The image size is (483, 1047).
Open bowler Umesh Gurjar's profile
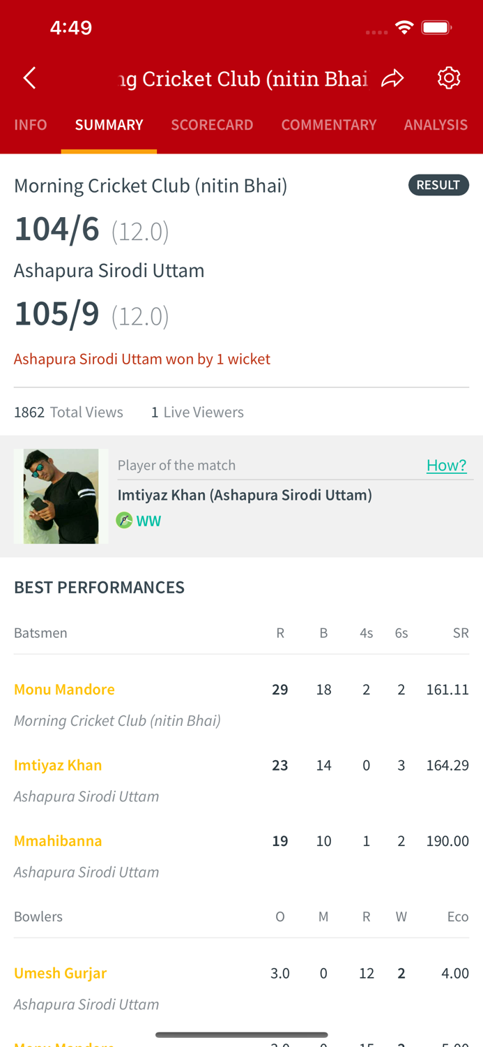(x=60, y=973)
